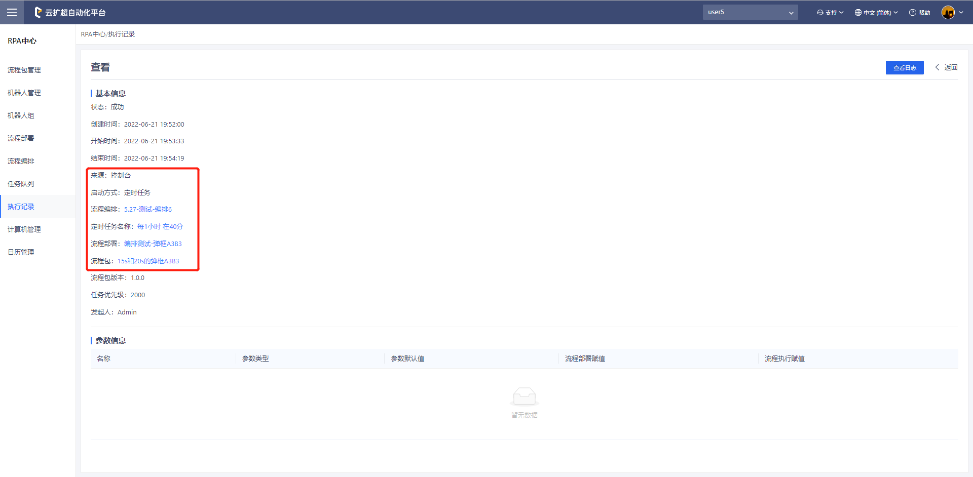Click the 查看日志 button
Screen dimensions: 973x477
click(905, 67)
